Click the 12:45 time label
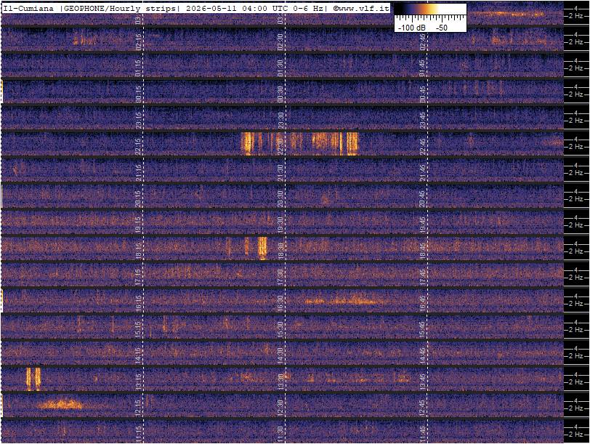 click(x=423, y=408)
